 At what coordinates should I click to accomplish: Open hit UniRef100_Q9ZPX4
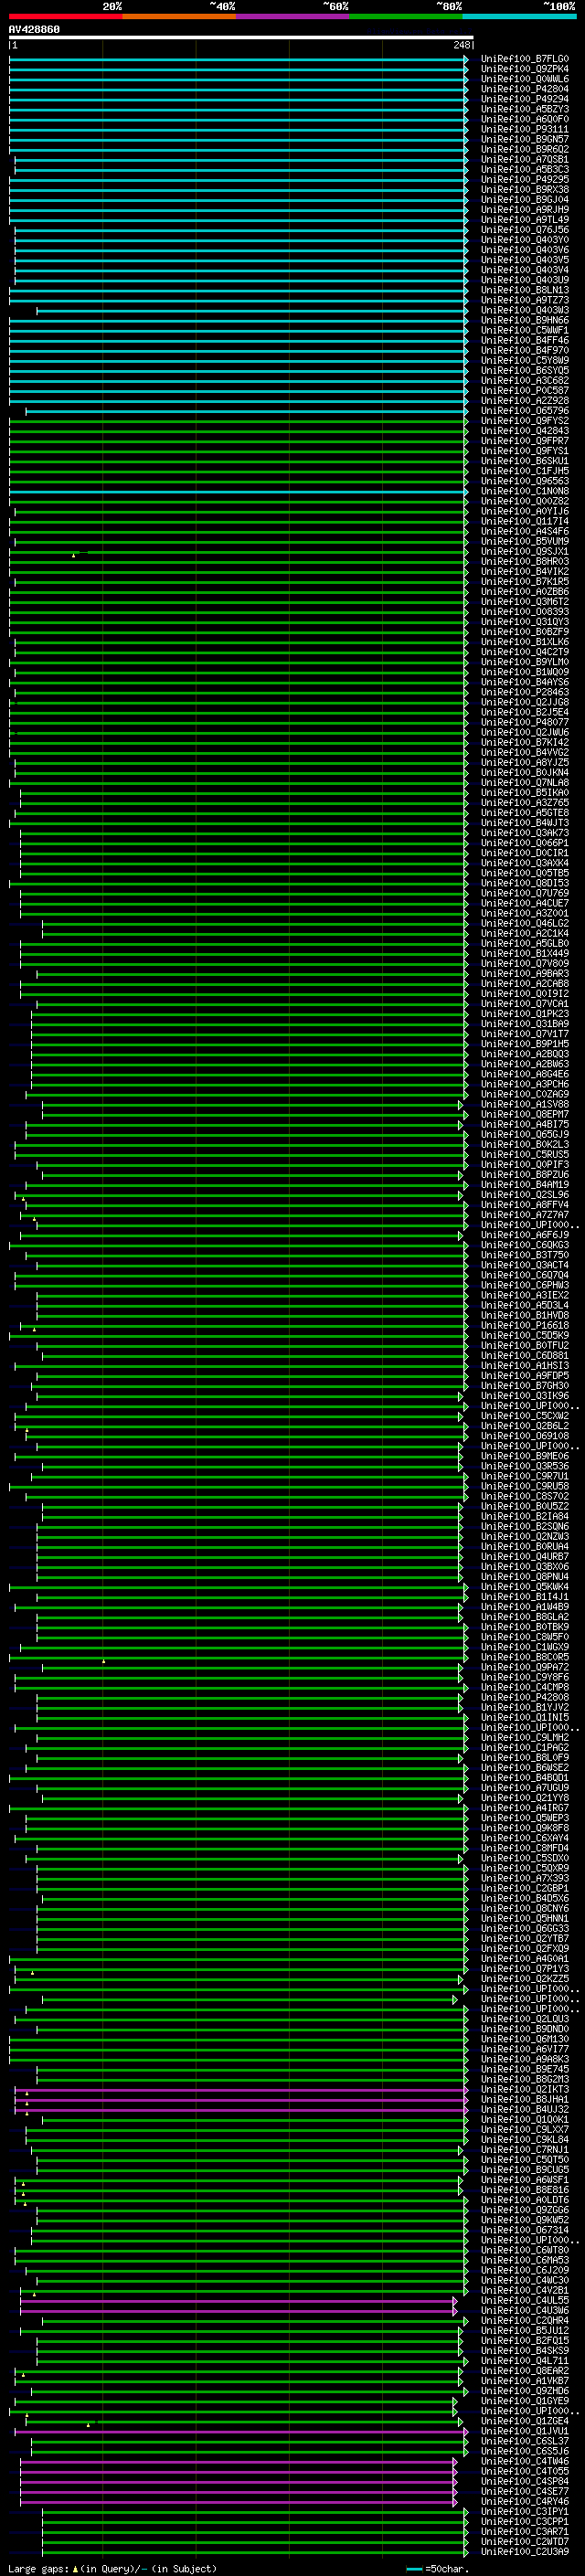pyautogui.click(x=525, y=69)
